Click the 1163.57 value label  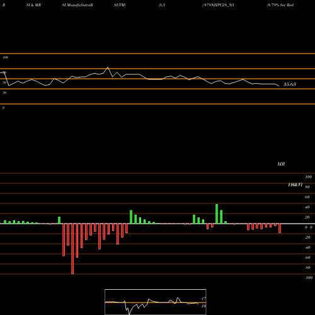coord(295,185)
